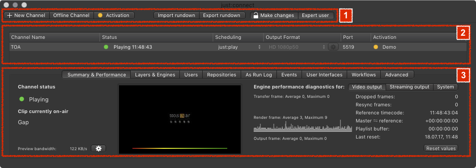Click the Dropped frames label
Image resolution: width=476 pixels, height=168 pixels.
(x=375, y=97)
